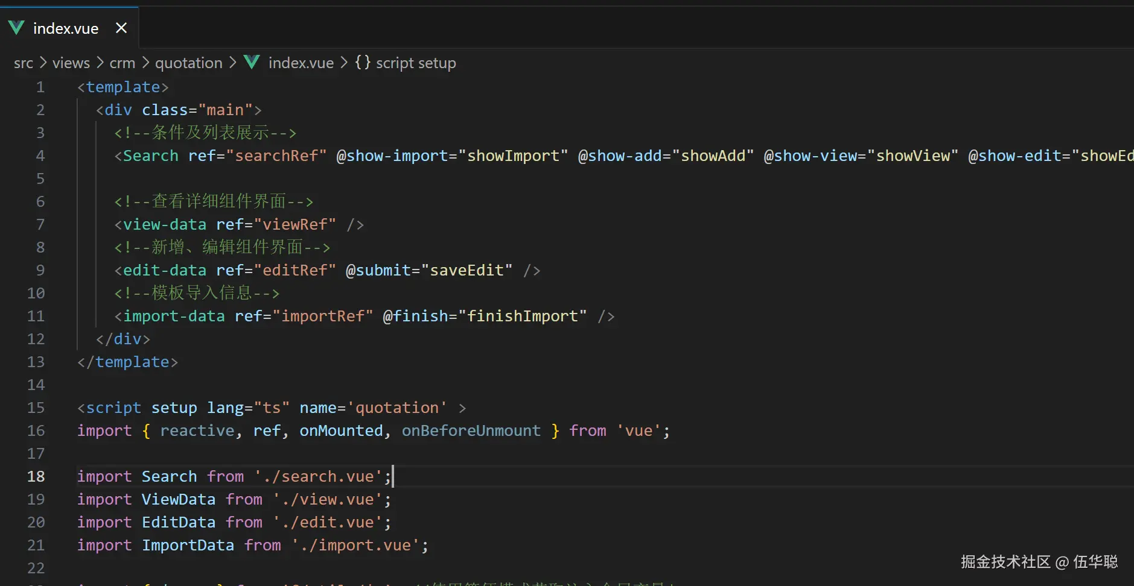Click line number 1 in the gutter
The width and height of the screenshot is (1134, 586).
(x=40, y=87)
